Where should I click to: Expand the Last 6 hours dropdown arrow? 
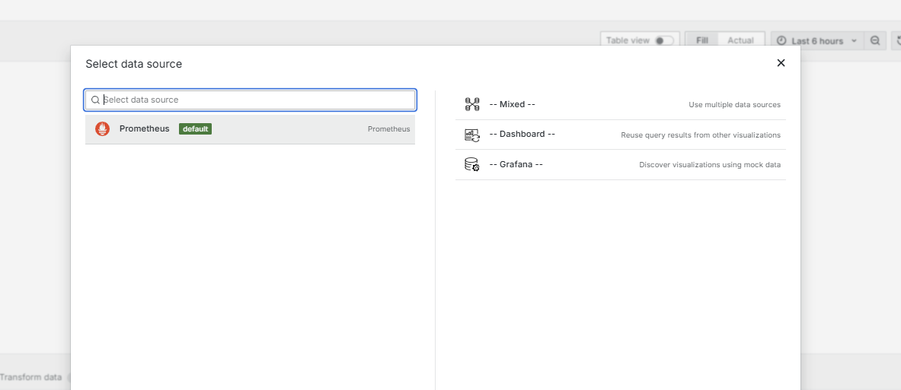pos(854,41)
